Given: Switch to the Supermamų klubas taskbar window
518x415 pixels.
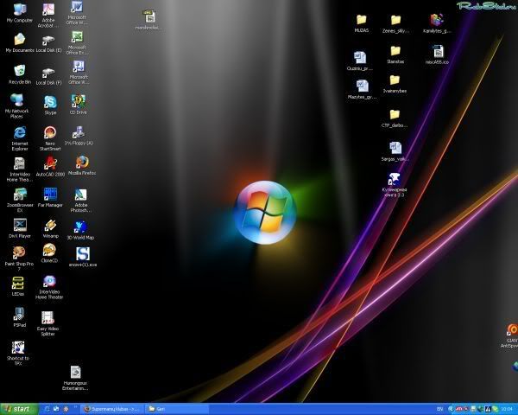Looking at the screenshot, I should [112, 409].
